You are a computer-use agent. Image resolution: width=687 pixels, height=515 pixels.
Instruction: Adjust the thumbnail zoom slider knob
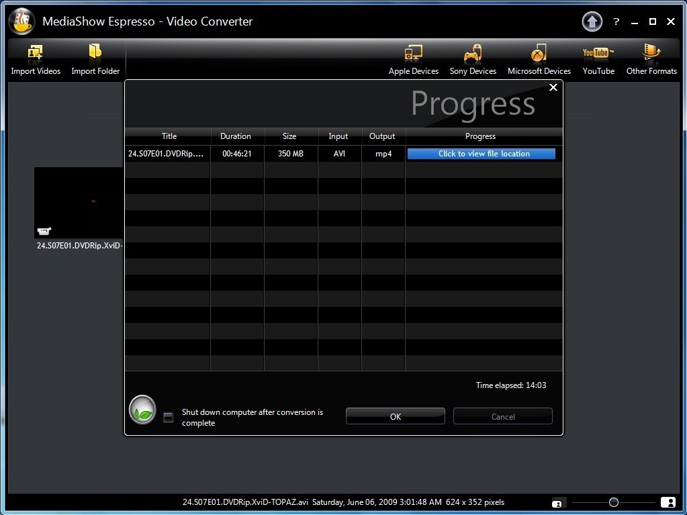click(x=613, y=502)
